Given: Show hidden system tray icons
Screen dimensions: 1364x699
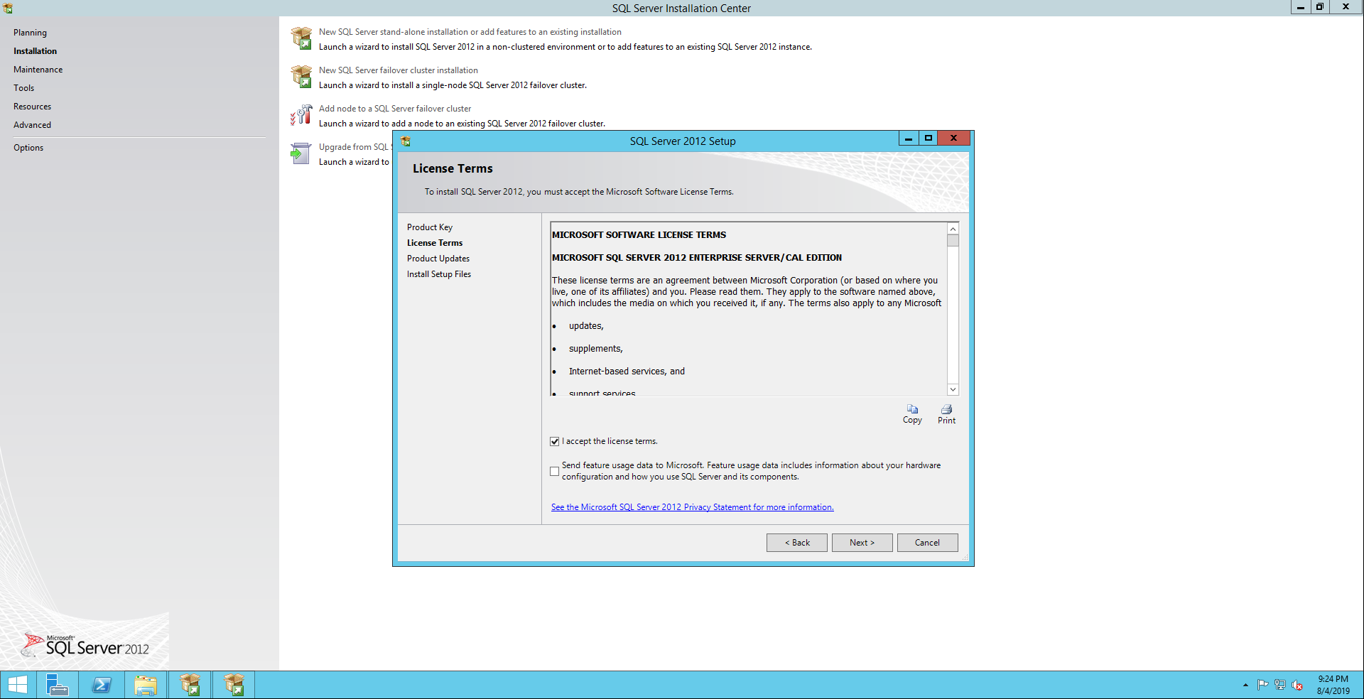Looking at the screenshot, I should click(x=1245, y=685).
